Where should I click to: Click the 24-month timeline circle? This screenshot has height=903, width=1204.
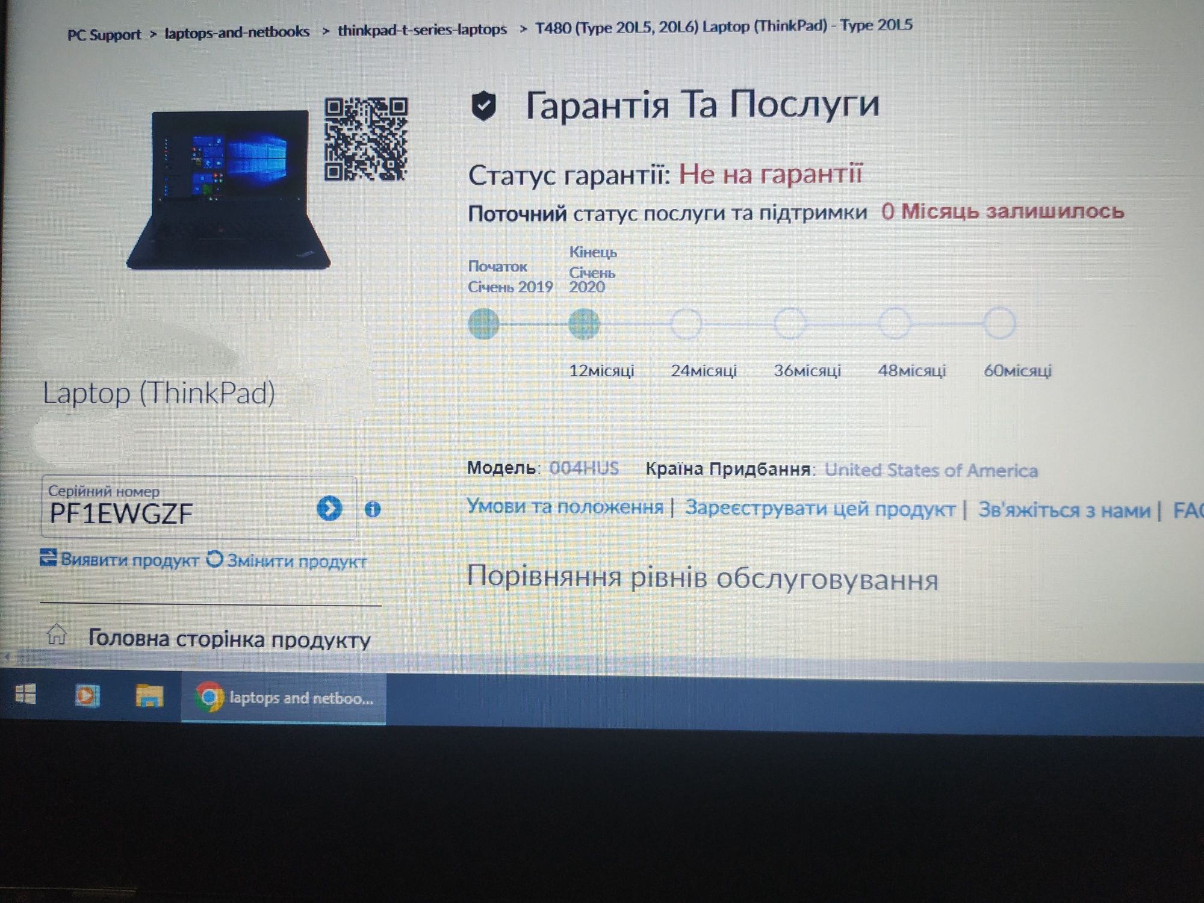click(x=686, y=324)
